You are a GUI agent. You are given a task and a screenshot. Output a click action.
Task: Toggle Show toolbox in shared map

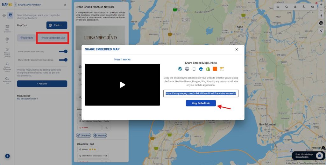63,51
